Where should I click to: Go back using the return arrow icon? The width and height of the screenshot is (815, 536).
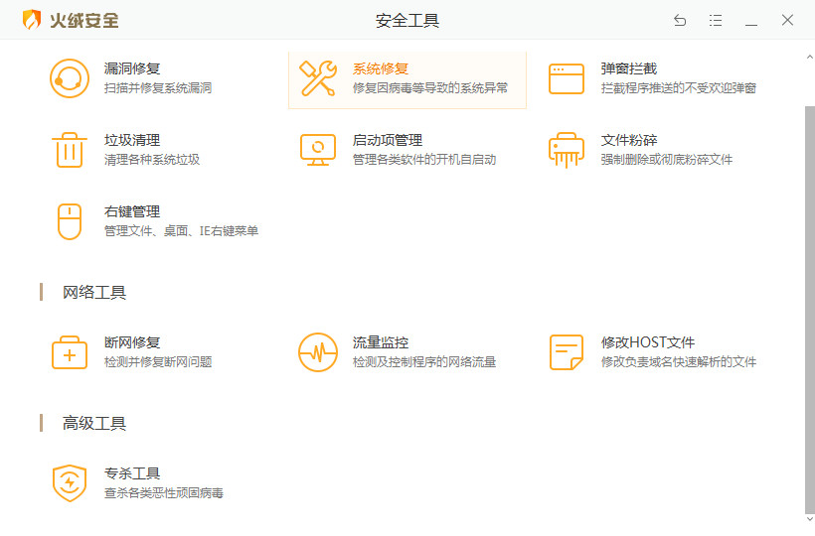point(680,20)
